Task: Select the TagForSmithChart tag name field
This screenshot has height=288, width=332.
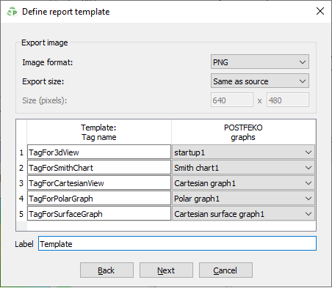Action: click(x=99, y=168)
